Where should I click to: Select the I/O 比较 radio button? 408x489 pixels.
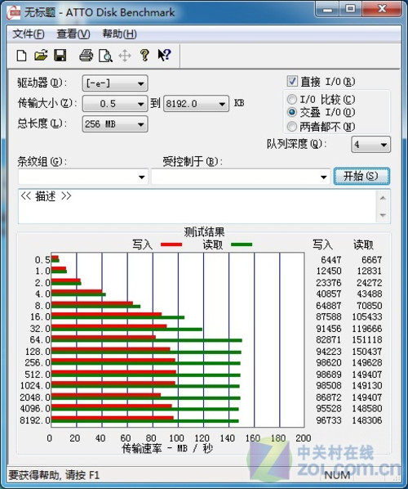tap(291, 100)
